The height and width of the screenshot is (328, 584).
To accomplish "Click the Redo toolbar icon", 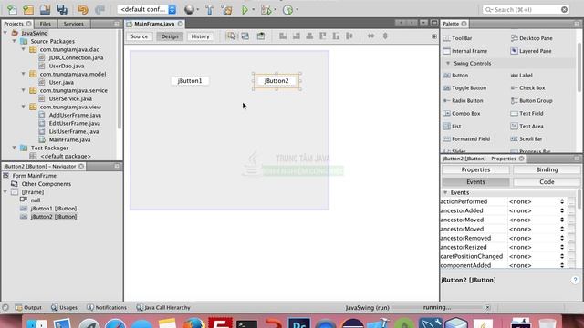I will (x=99, y=10).
